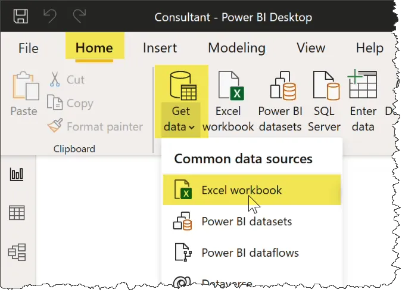Viewport: 402px width, 292px height.
Task: Select Power BI dataflows in dropdown list
Action: 250,252
